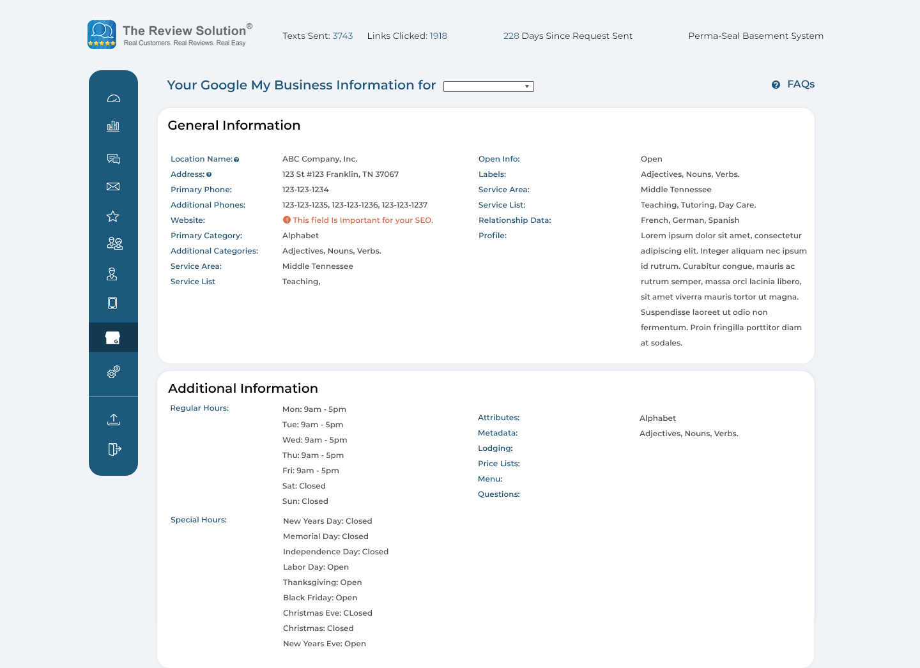Open the FAQs link

(x=801, y=84)
